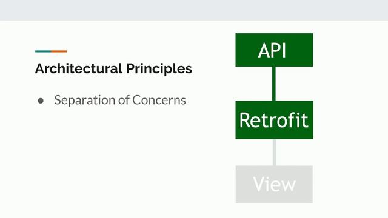The image size is (388, 218).
Task: Click the letter w in View
Action: click(289, 187)
